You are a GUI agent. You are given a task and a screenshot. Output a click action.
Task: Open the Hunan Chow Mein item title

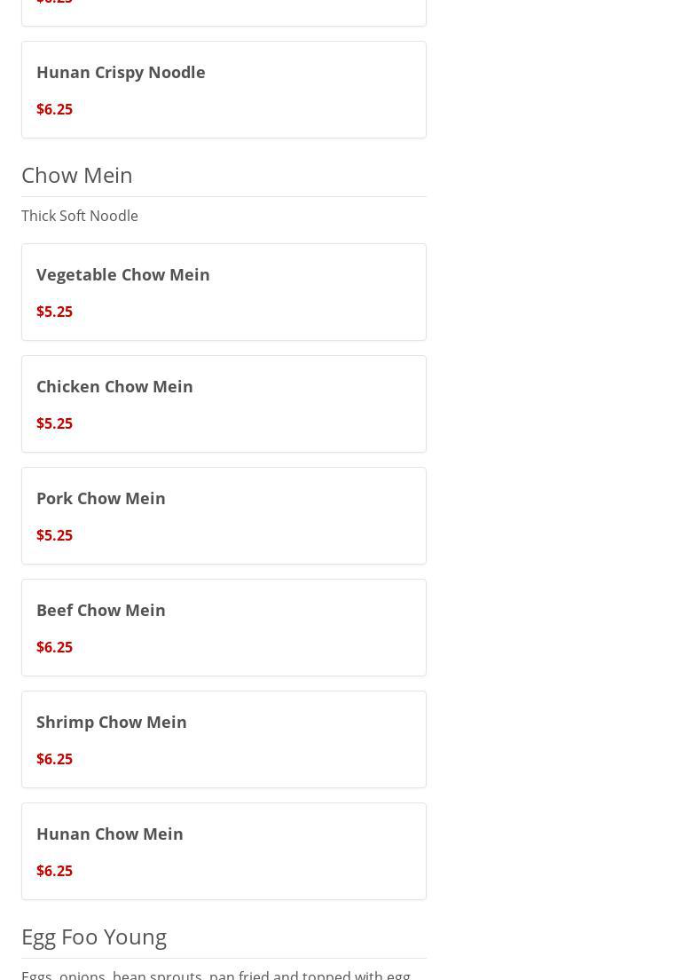tap(110, 834)
